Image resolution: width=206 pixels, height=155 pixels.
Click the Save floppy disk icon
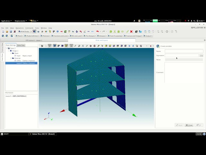tap(11, 32)
